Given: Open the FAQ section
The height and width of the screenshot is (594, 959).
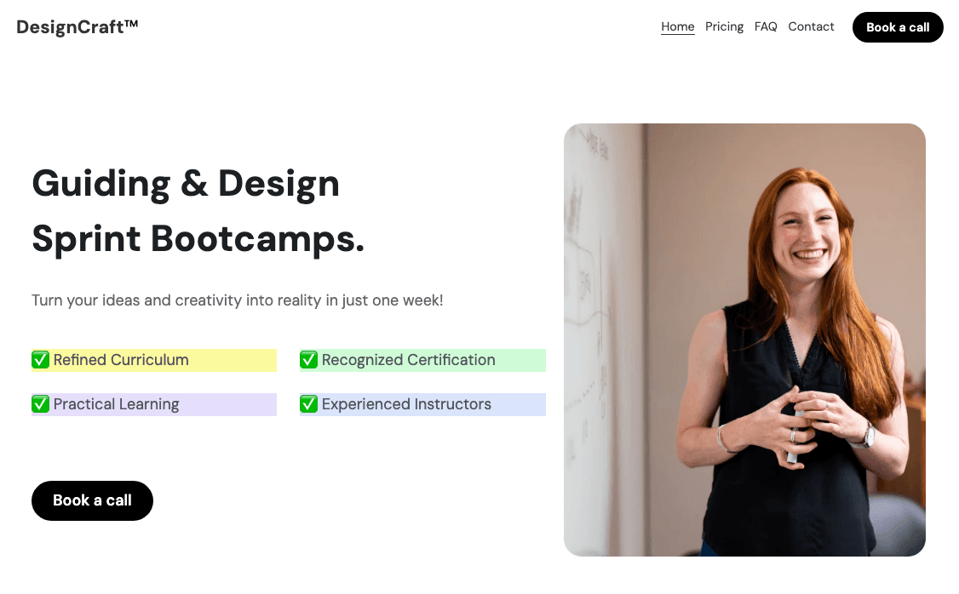Looking at the screenshot, I should pyautogui.click(x=765, y=26).
